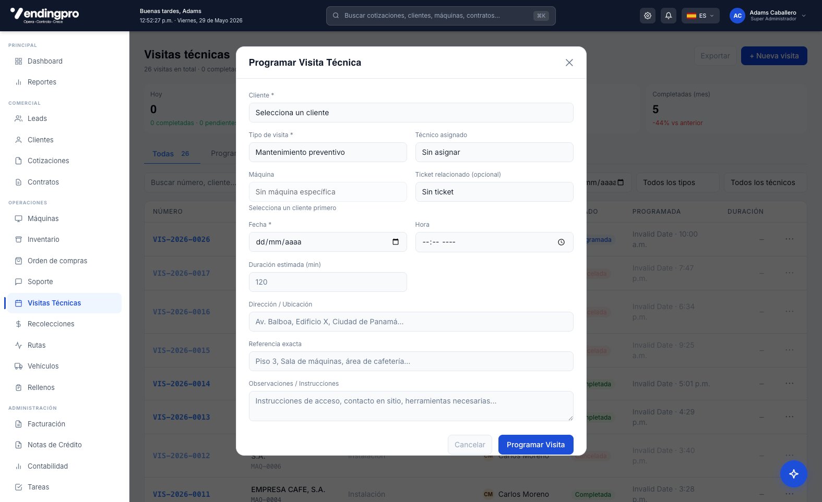Open settings gear in top bar

click(648, 16)
